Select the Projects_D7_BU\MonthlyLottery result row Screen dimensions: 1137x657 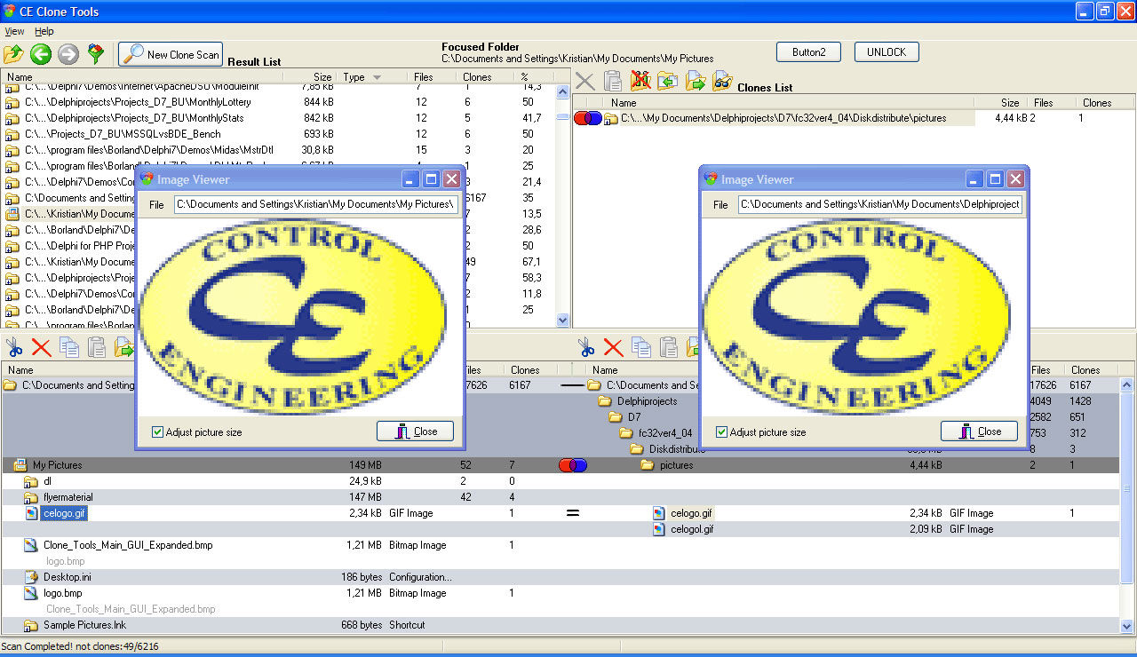277,102
